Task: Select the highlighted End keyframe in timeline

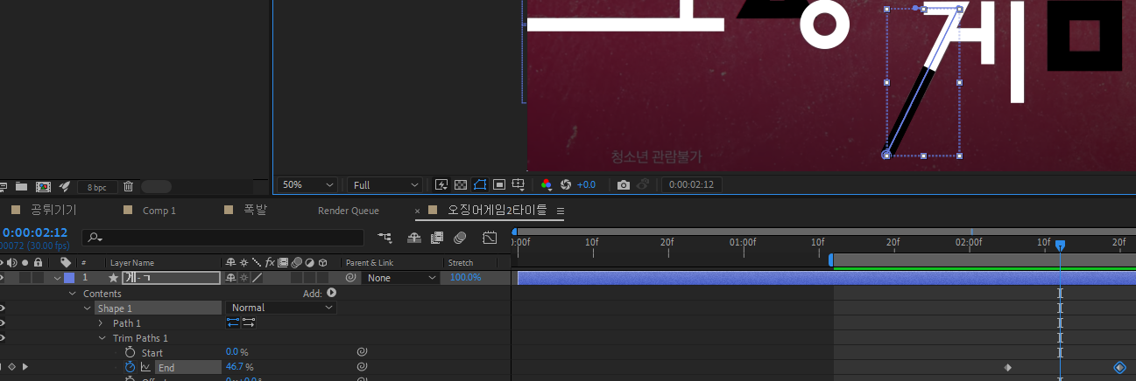Action: click(1119, 367)
